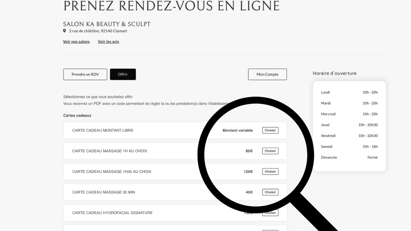Select the "CARTE CADEAU MASSAGE 30 MIN" title

(x=104, y=192)
